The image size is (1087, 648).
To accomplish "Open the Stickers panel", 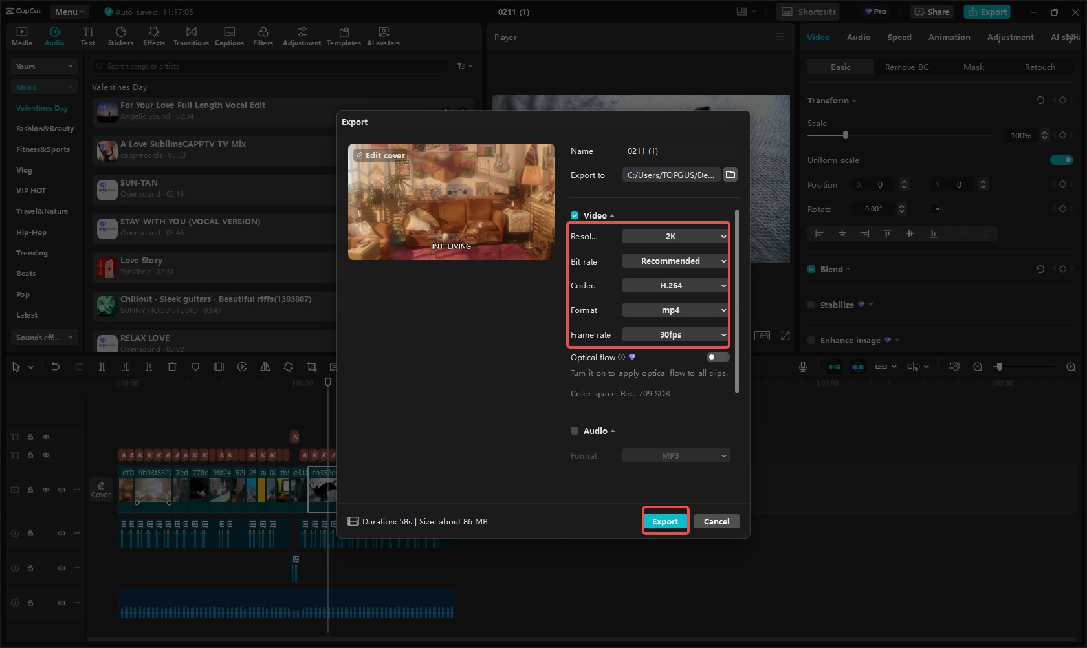I will [x=120, y=36].
